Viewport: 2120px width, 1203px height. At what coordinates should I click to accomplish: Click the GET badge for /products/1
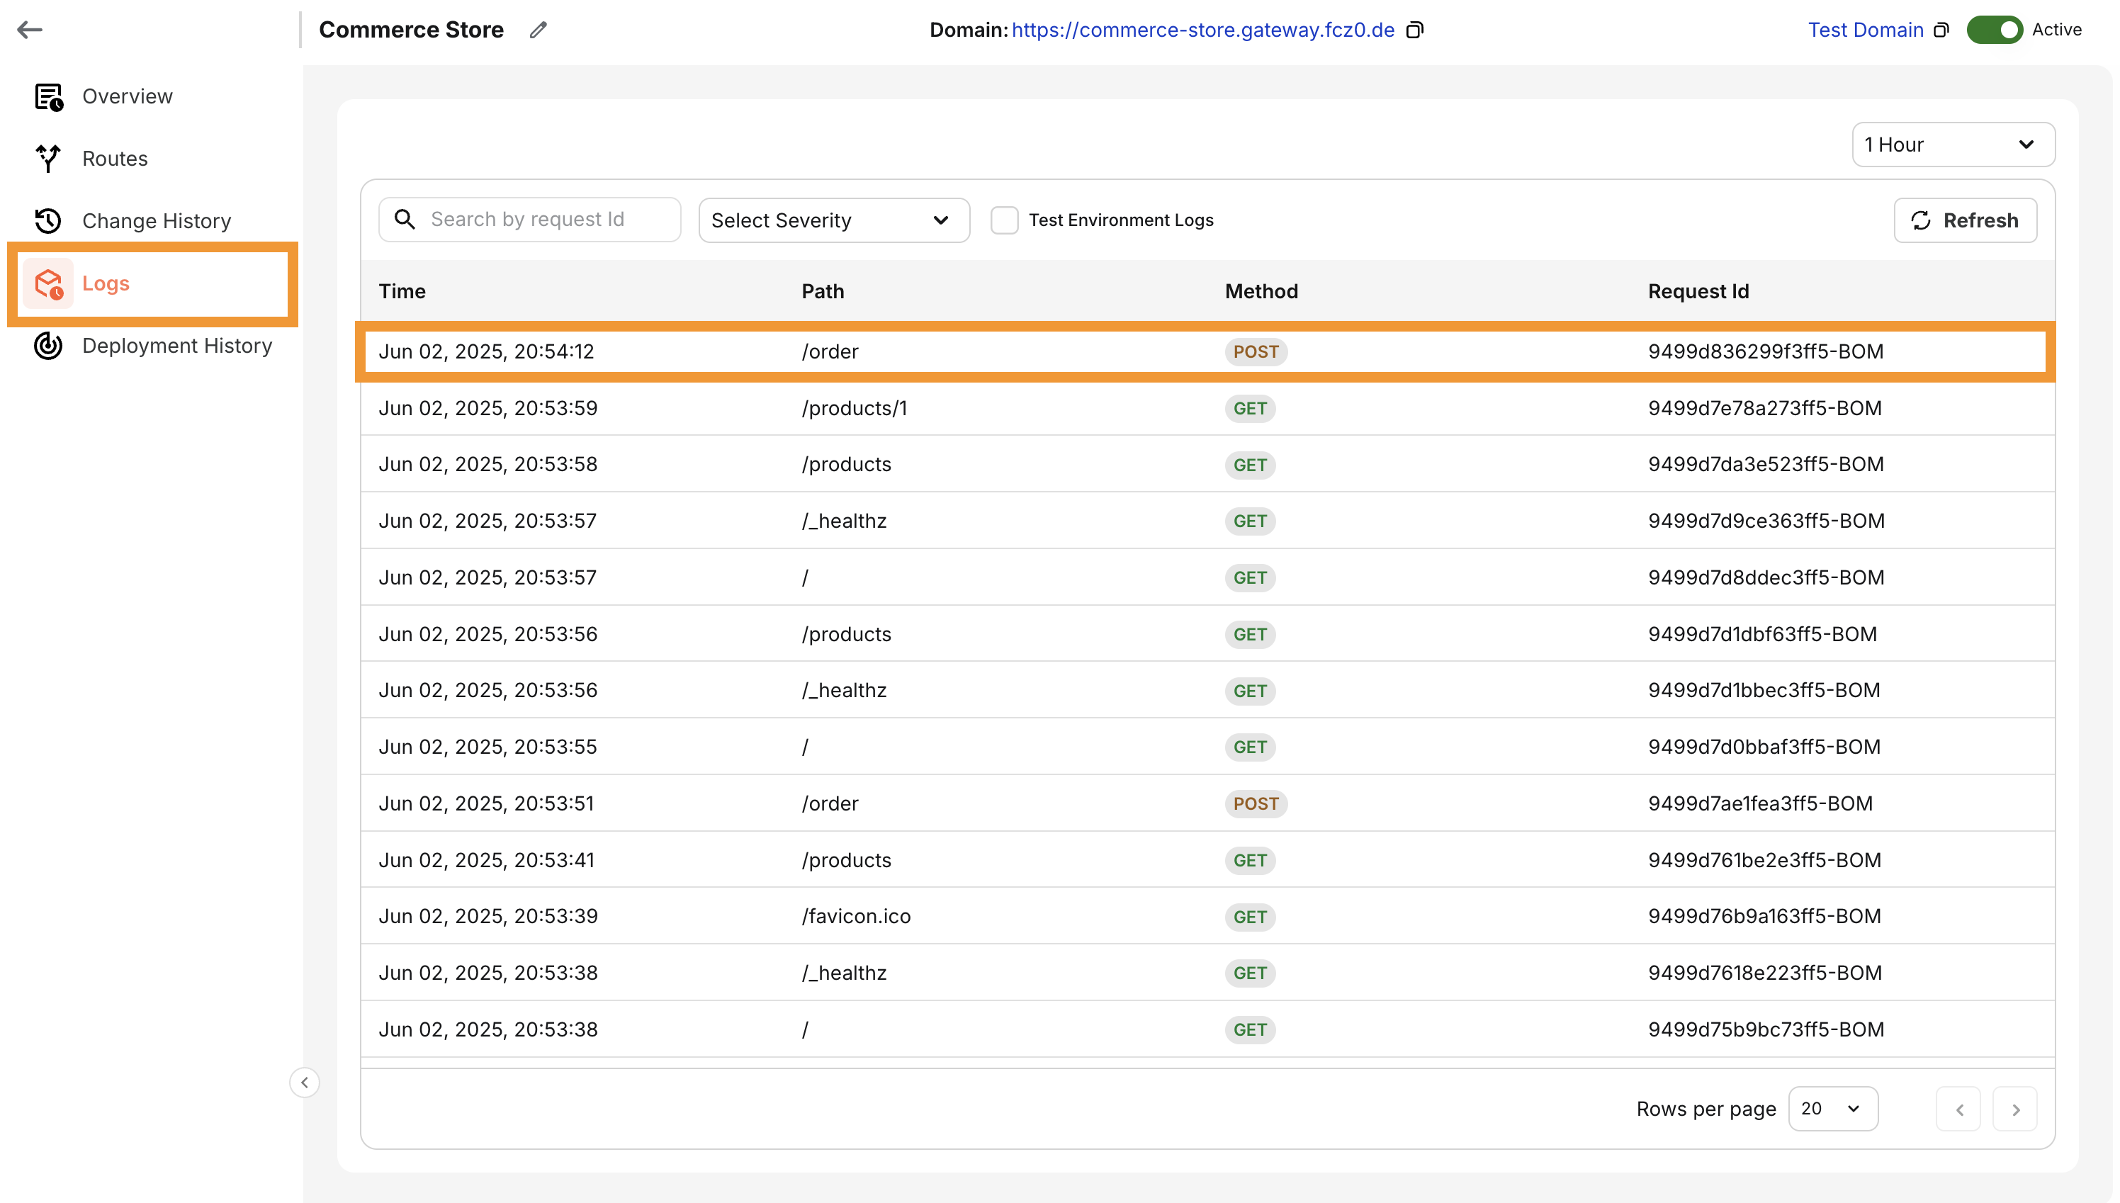tap(1249, 408)
